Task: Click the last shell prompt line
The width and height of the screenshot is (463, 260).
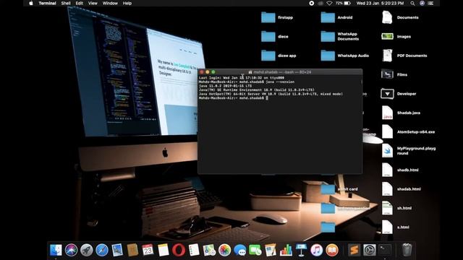Action: (x=233, y=98)
